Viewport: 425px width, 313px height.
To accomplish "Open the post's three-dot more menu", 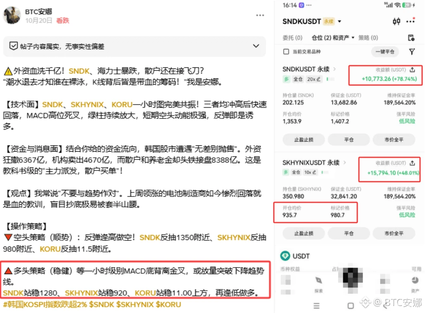I will 260,15.
